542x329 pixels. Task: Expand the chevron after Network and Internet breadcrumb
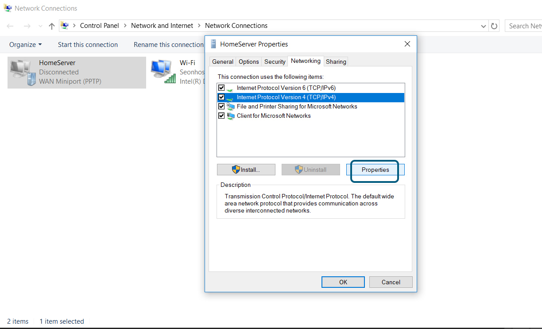[199, 26]
